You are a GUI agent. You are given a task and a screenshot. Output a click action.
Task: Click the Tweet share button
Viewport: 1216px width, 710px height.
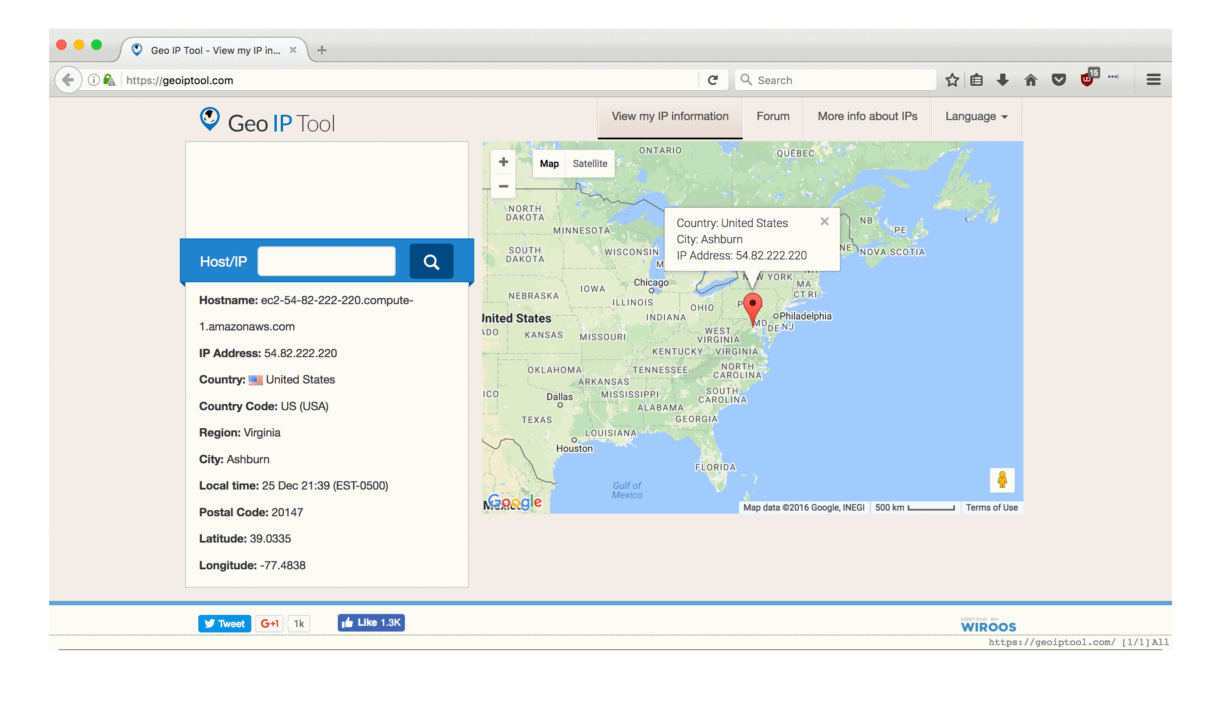click(x=225, y=623)
